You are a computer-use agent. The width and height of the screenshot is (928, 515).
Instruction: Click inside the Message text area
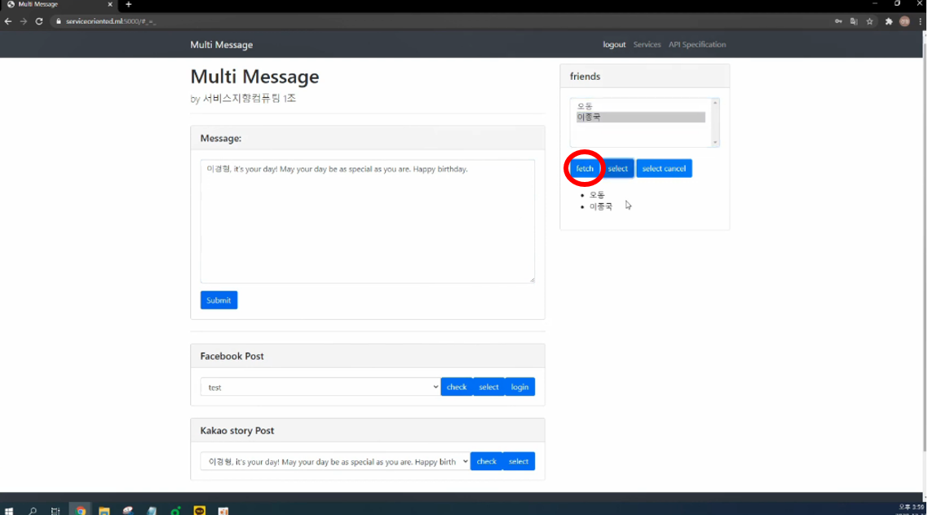(x=368, y=221)
